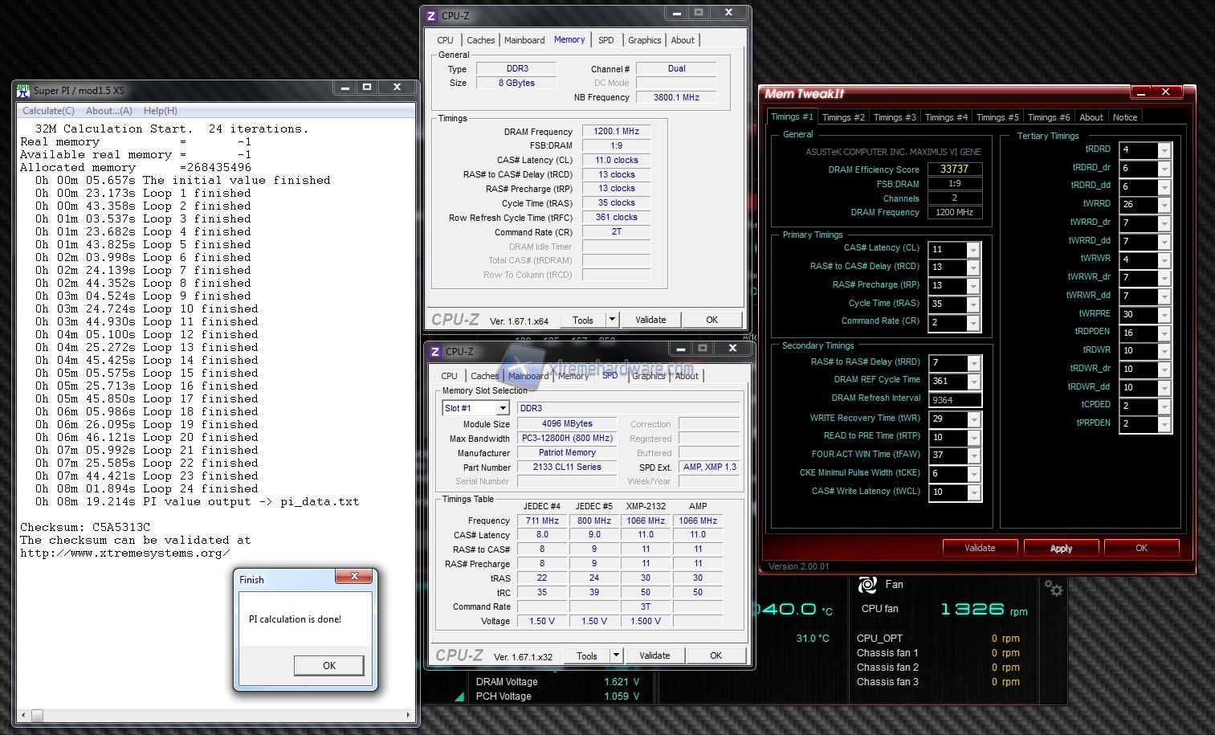Close the Finish dialog with its red X

coord(353,577)
